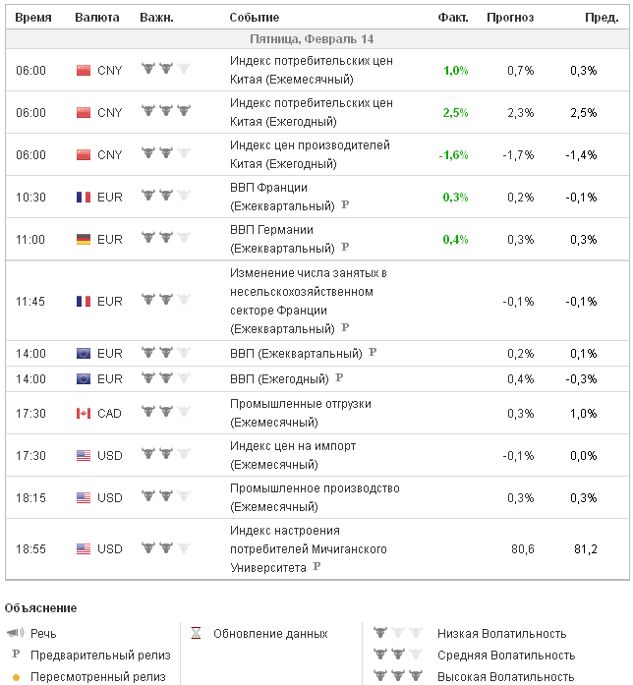Click the hourglass Обновление данных icon
This screenshot has height=685, width=633.
pyautogui.click(x=196, y=634)
